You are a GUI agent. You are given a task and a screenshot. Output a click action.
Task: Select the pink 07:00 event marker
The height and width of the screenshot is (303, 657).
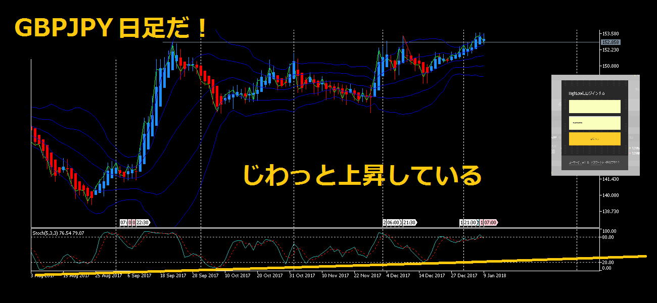pyautogui.click(x=491, y=222)
